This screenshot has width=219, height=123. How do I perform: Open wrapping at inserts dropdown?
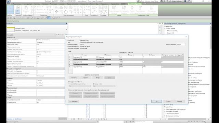[x=80, y=86]
